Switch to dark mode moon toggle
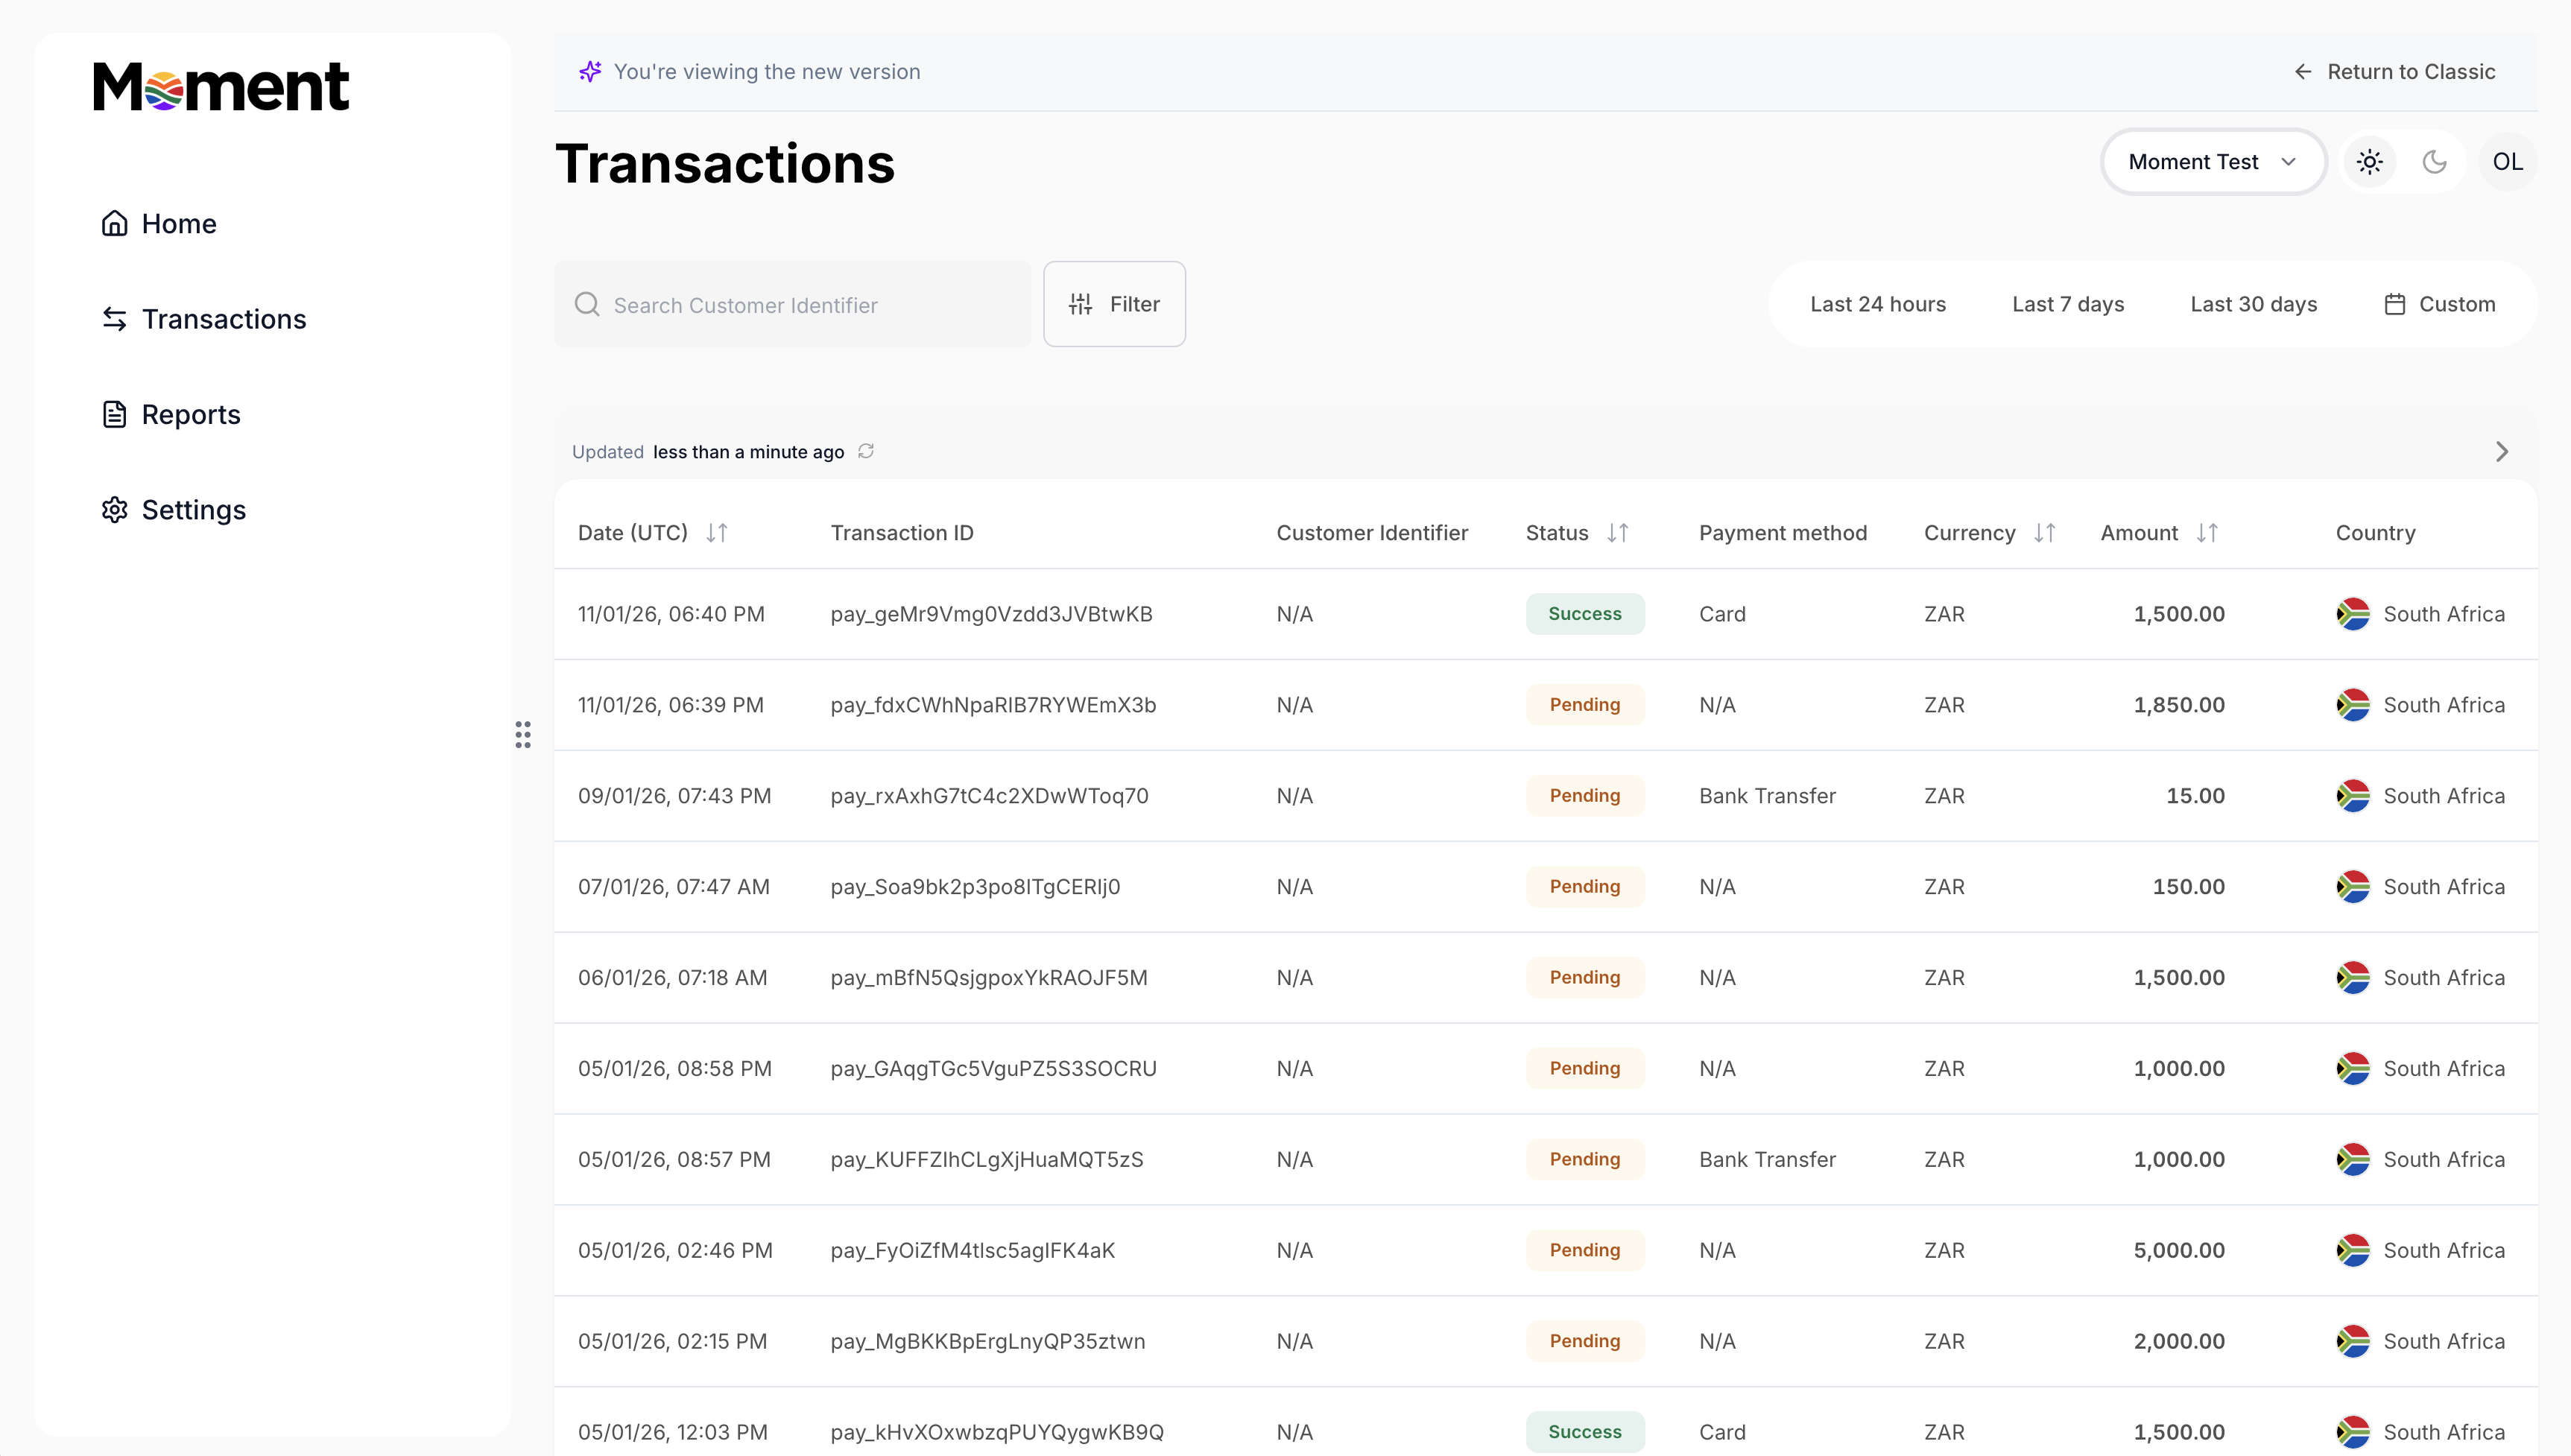The width and height of the screenshot is (2571, 1456). point(2434,162)
